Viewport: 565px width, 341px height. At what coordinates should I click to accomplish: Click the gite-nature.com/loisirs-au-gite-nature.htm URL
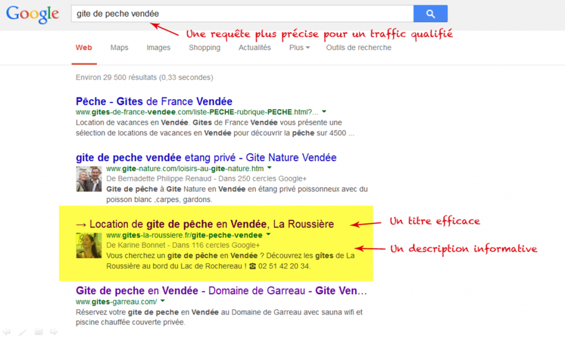[x=185, y=169]
